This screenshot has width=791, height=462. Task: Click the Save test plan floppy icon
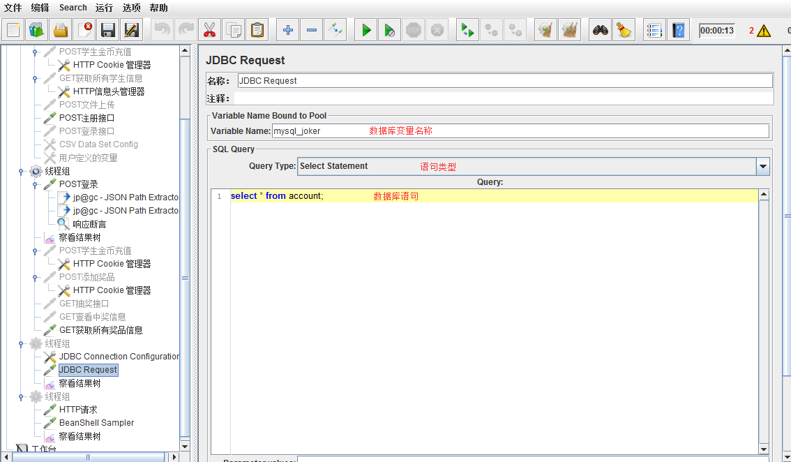[107, 30]
